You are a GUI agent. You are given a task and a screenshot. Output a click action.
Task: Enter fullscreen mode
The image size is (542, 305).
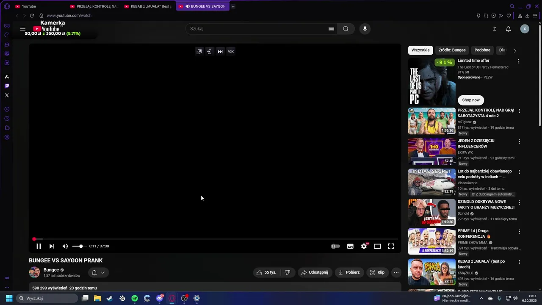tap(391, 246)
